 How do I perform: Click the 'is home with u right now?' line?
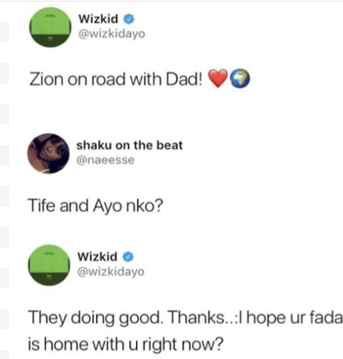pyautogui.click(x=125, y=344)
